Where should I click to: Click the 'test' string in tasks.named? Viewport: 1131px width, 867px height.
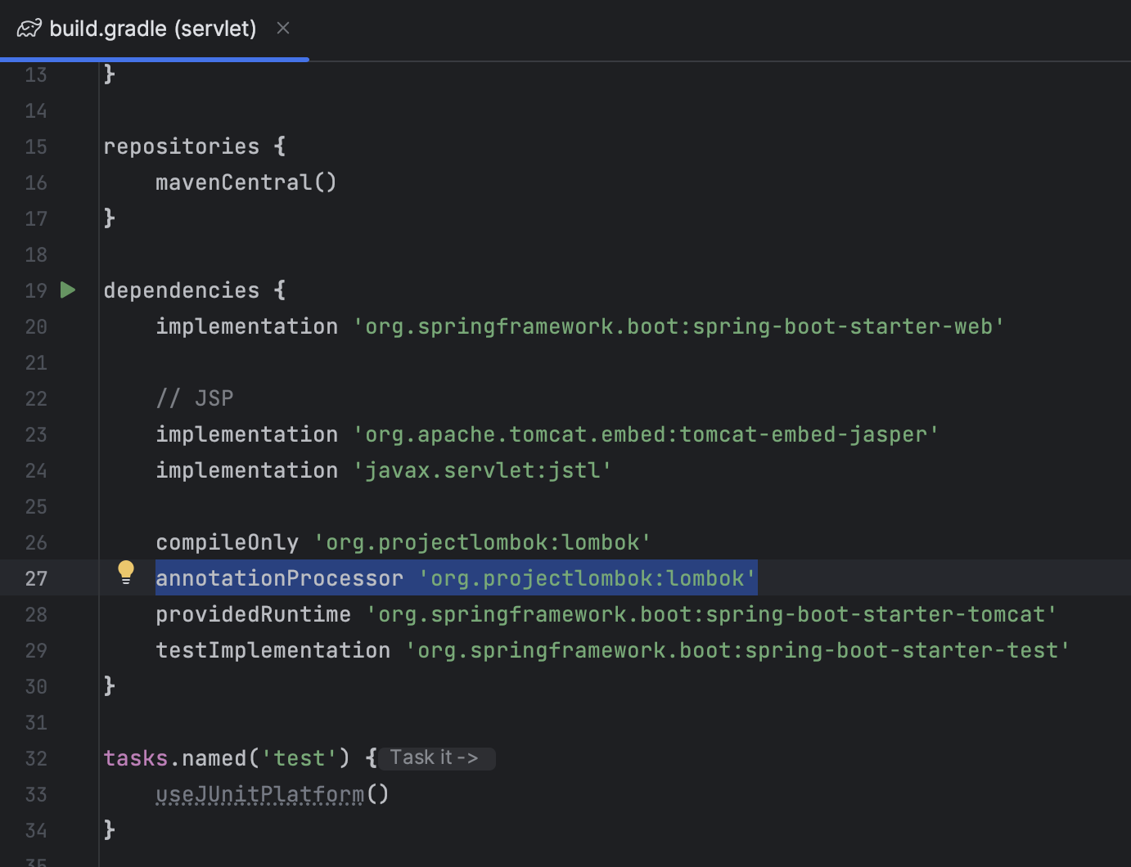300,758
